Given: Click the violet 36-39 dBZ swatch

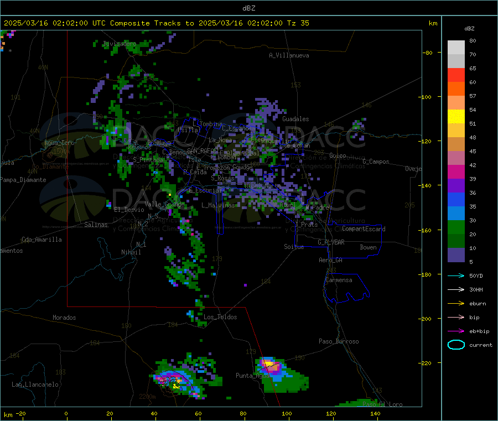Looking at the screenshot, I should point(456,186).
